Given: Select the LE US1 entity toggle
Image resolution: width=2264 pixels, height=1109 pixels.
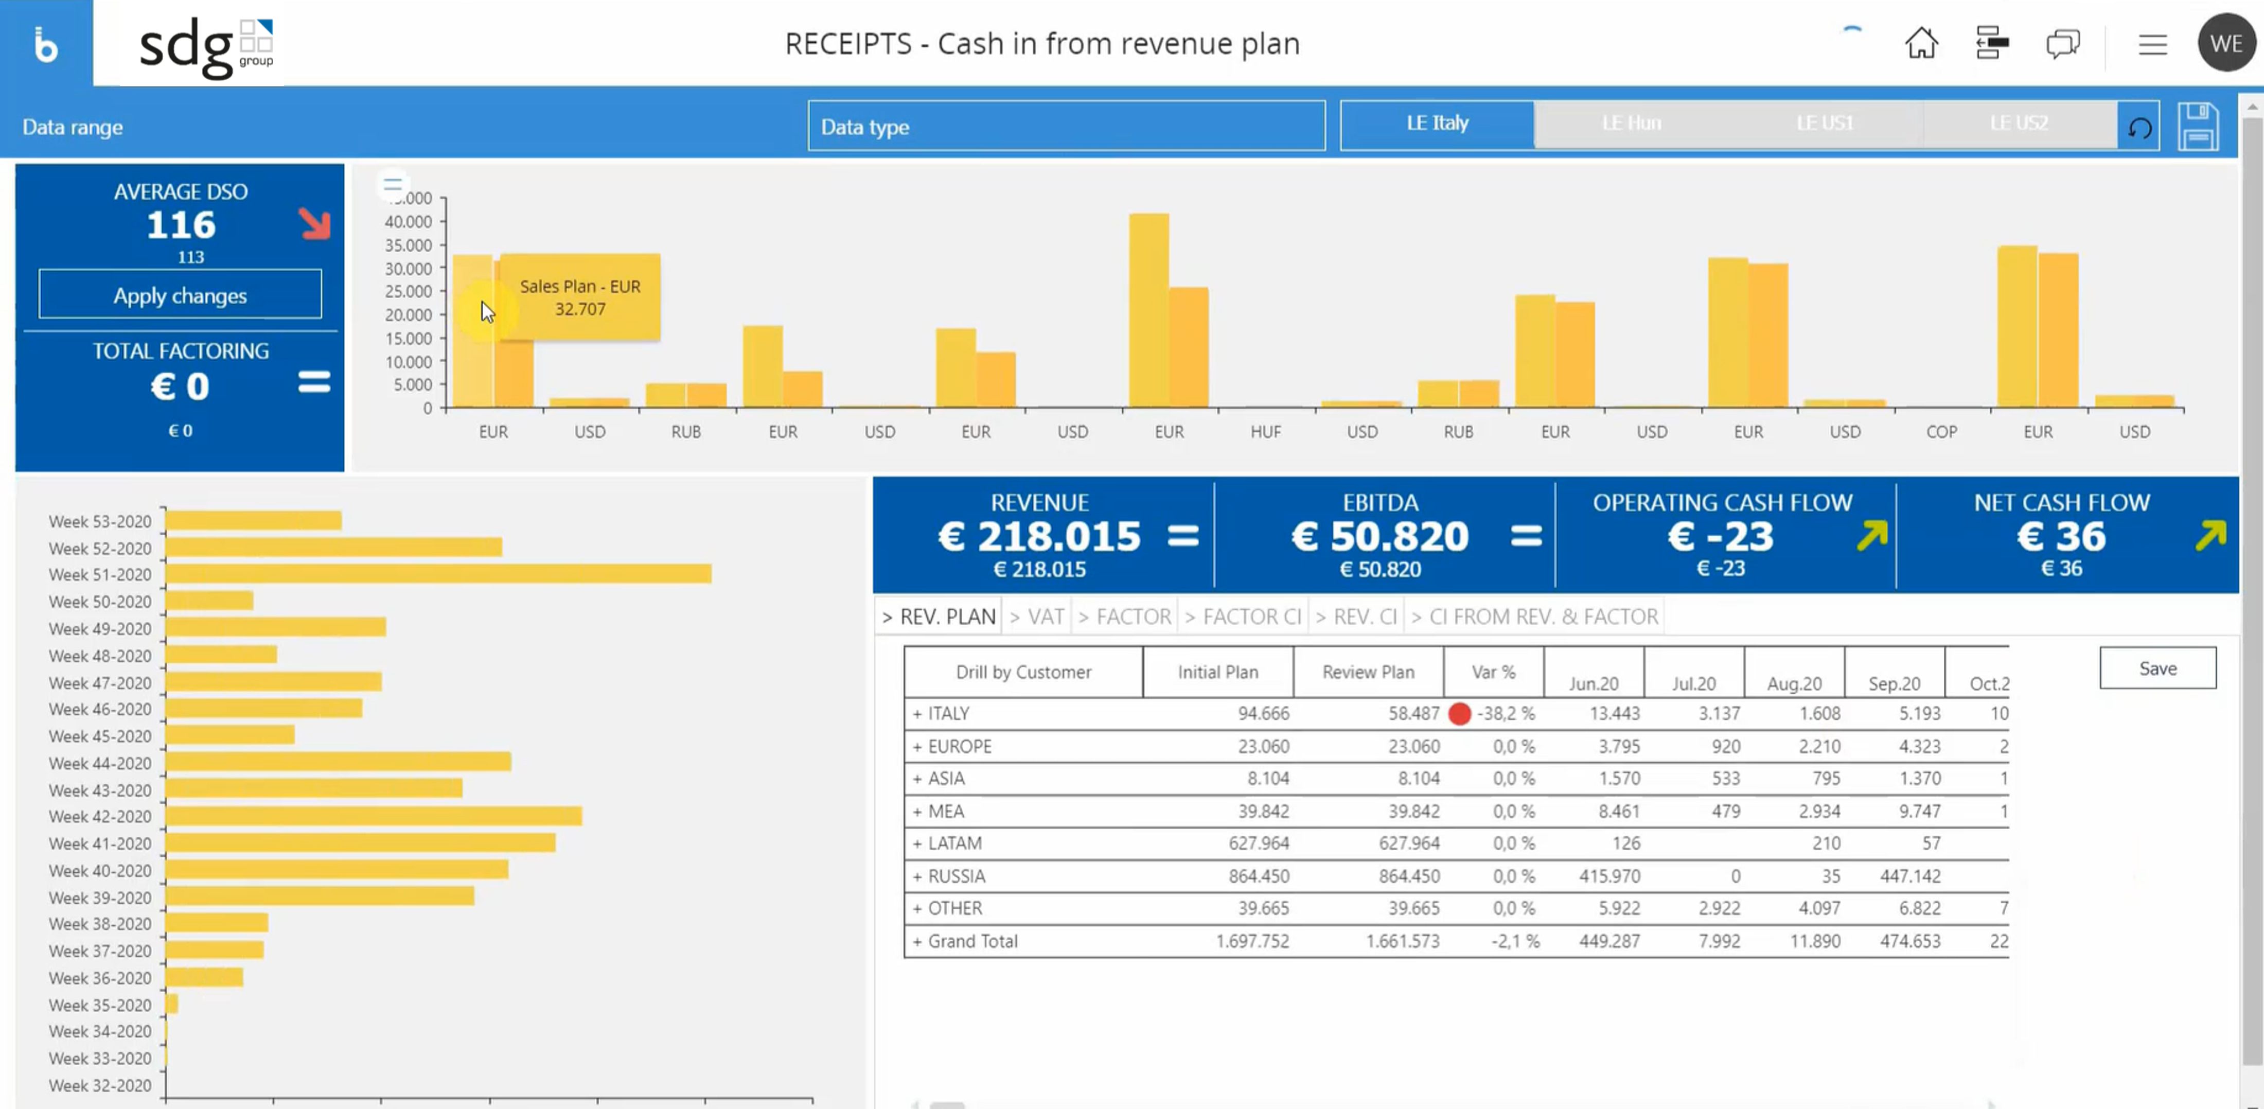Looking at the screenshot, I should coord(1826,123).
